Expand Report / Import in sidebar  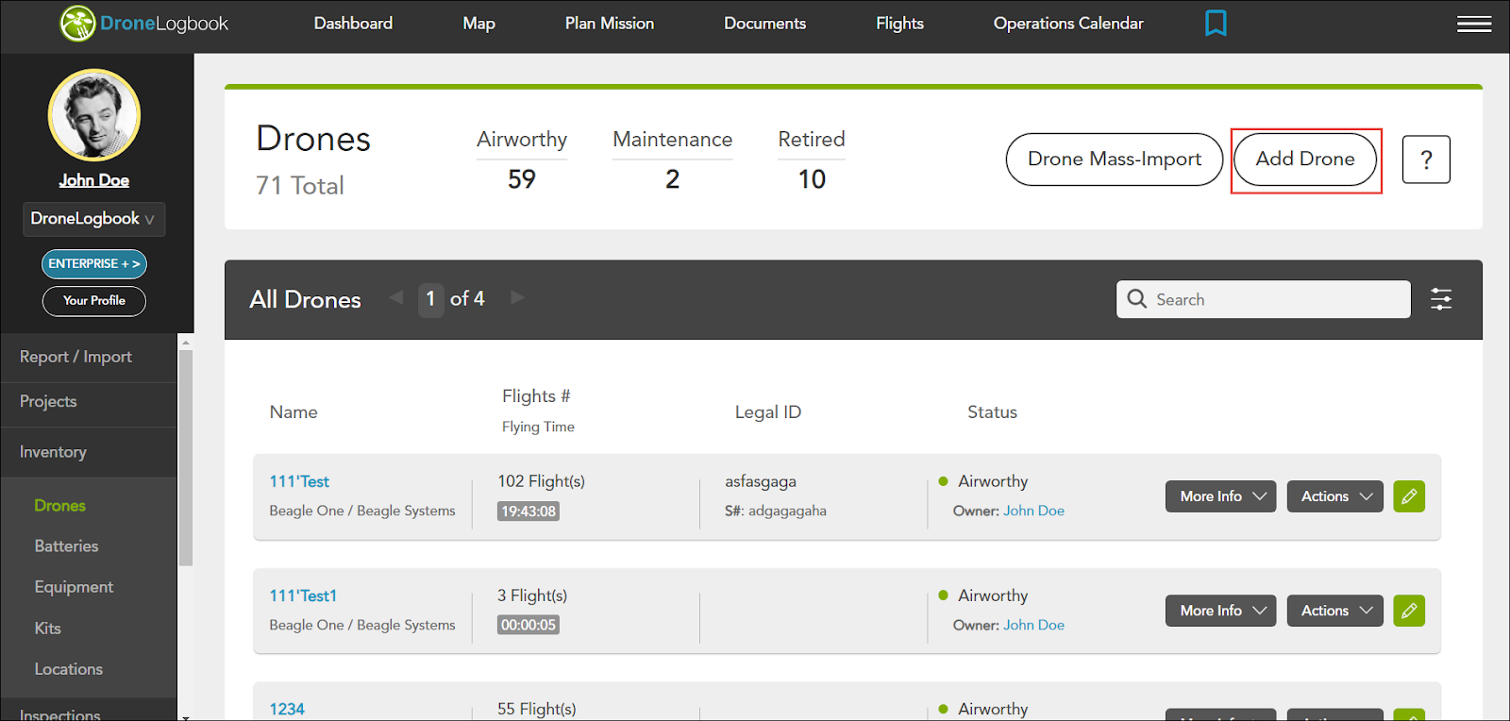(89, 357)
